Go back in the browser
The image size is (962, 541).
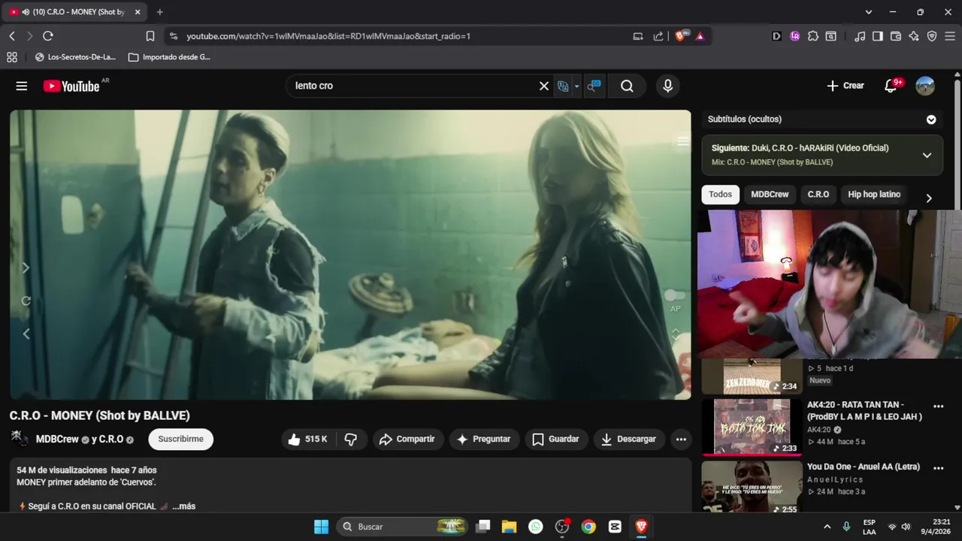pos(12,36)
